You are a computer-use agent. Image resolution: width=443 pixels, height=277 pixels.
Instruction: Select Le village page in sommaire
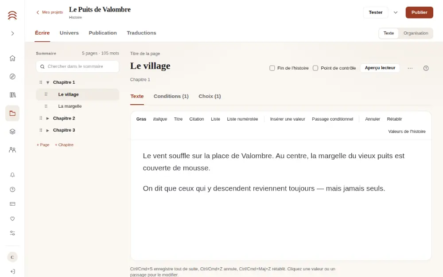(x=78, y=94)
